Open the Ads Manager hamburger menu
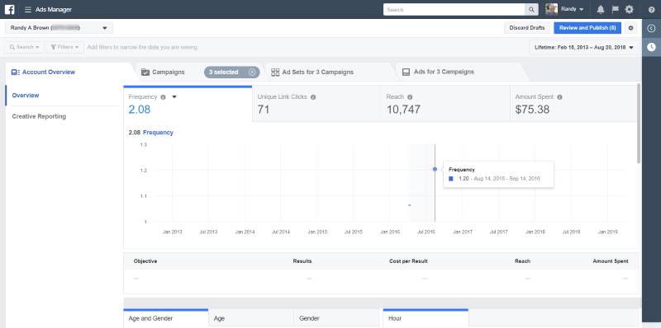This screenshot has width=661, height=328. [28, 10]
